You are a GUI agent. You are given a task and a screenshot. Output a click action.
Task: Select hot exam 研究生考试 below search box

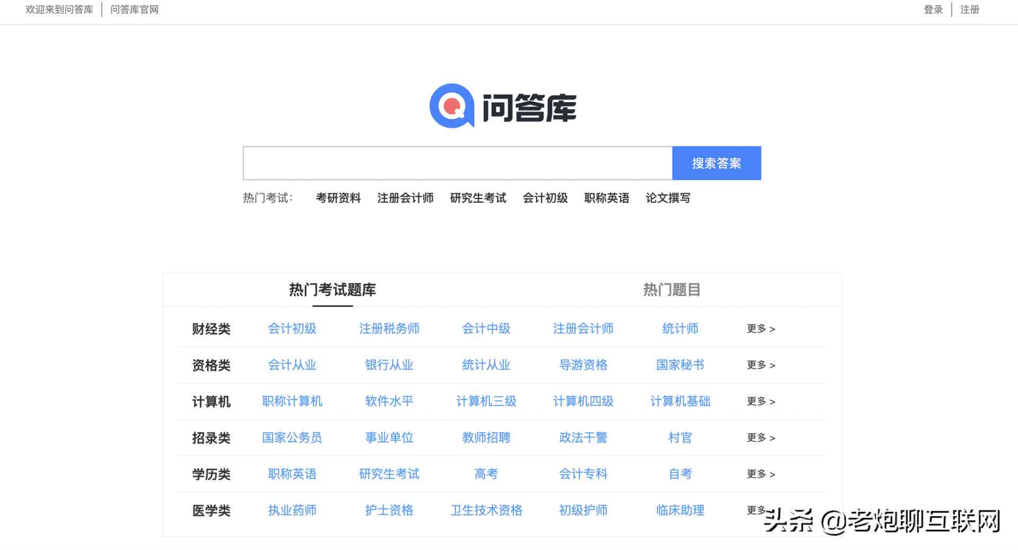[x=478, y=198]
